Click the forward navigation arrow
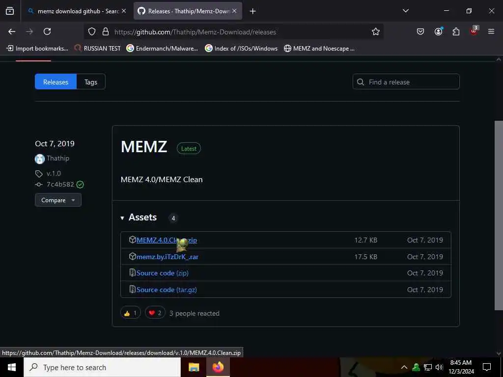Image resolution: width=503 pixels, height=377 pixels. click(29, 31)
